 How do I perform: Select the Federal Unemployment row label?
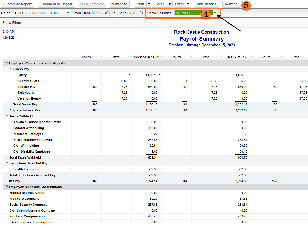click(27, 193)
